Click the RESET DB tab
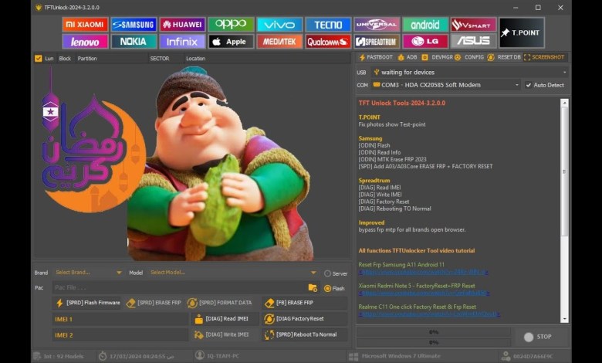602x363 pixels. 504,57
